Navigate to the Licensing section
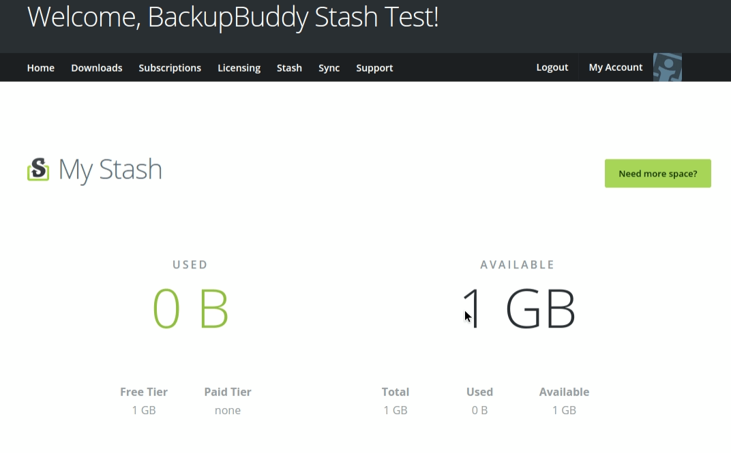The width and height of the screenshot is (731, 453). pos(239,68)
